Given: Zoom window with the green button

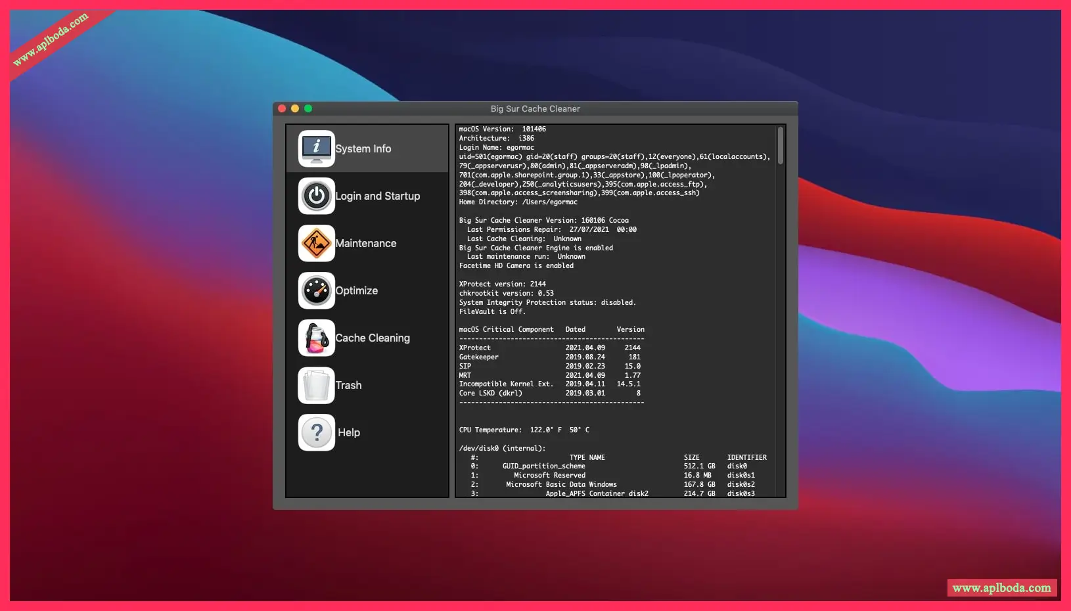Looking at the screenshot, I should coord(308,109).
